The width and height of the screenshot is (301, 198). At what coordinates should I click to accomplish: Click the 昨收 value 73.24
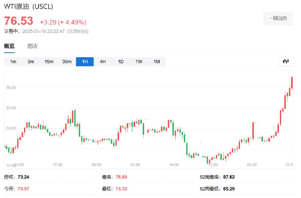point(23,177)
